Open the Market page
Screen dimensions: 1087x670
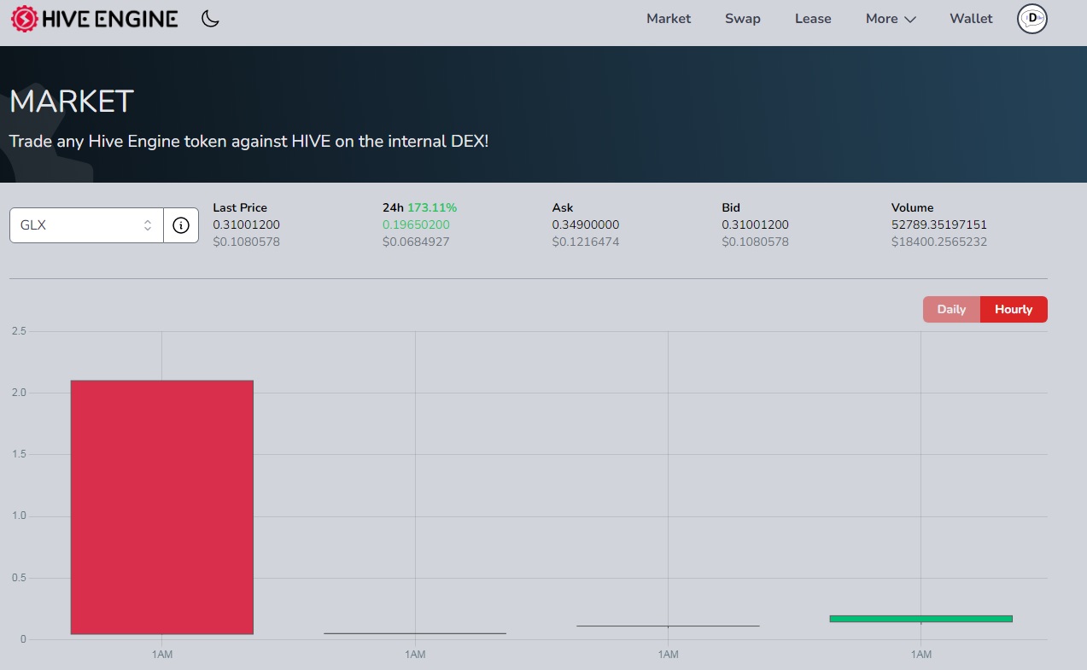point(669,19)
